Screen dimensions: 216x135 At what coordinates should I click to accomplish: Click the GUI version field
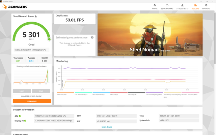[x=116, y=122]
